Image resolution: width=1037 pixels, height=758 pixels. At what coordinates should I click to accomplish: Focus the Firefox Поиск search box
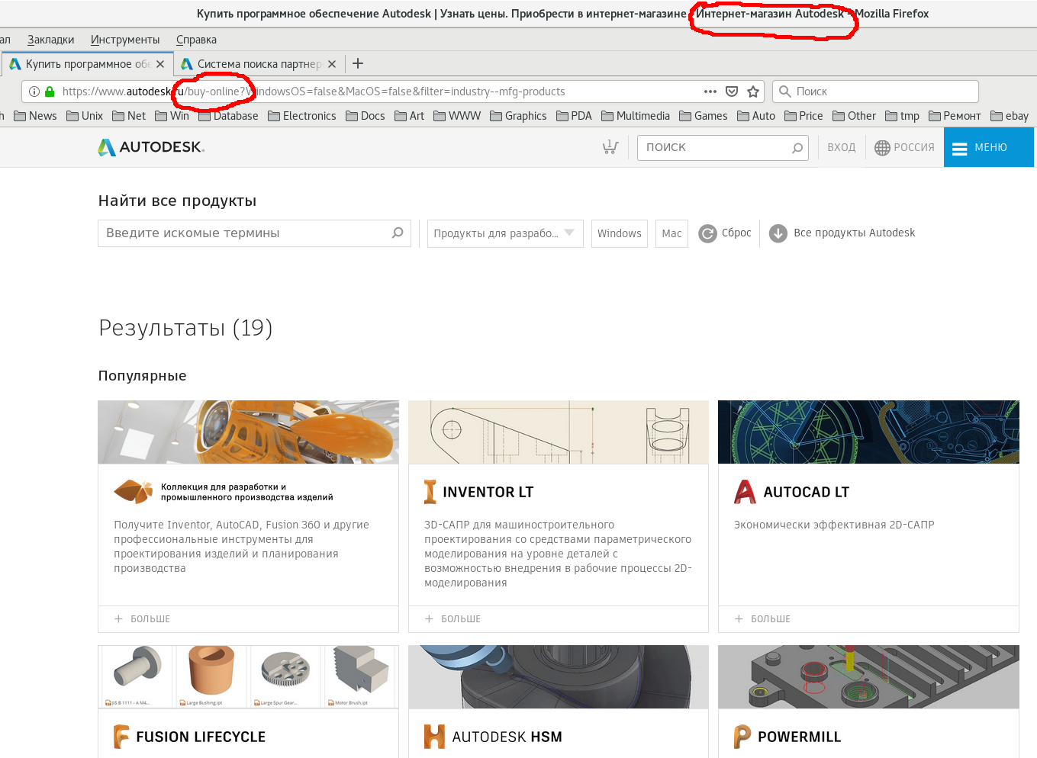tap(875, 92)
